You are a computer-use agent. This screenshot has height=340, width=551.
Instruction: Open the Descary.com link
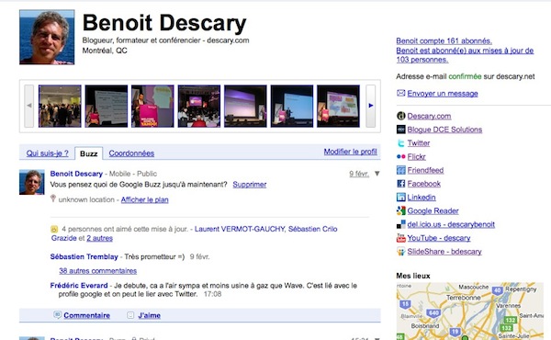[x=429, y=116]
